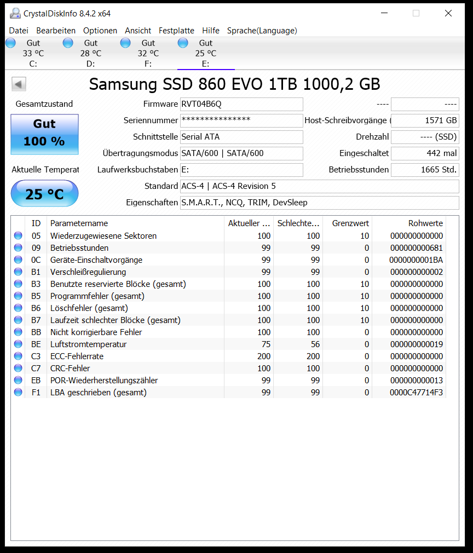Click status orb for Geräte-Einschaltvorgänge
The height and width of the screenshot is (553, 473).
(x=18, y=260)
